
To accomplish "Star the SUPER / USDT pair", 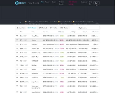I will [x=17, y=82].
